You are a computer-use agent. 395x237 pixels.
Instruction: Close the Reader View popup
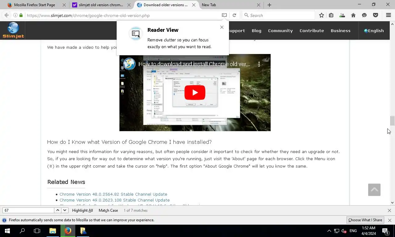[222, 27]
